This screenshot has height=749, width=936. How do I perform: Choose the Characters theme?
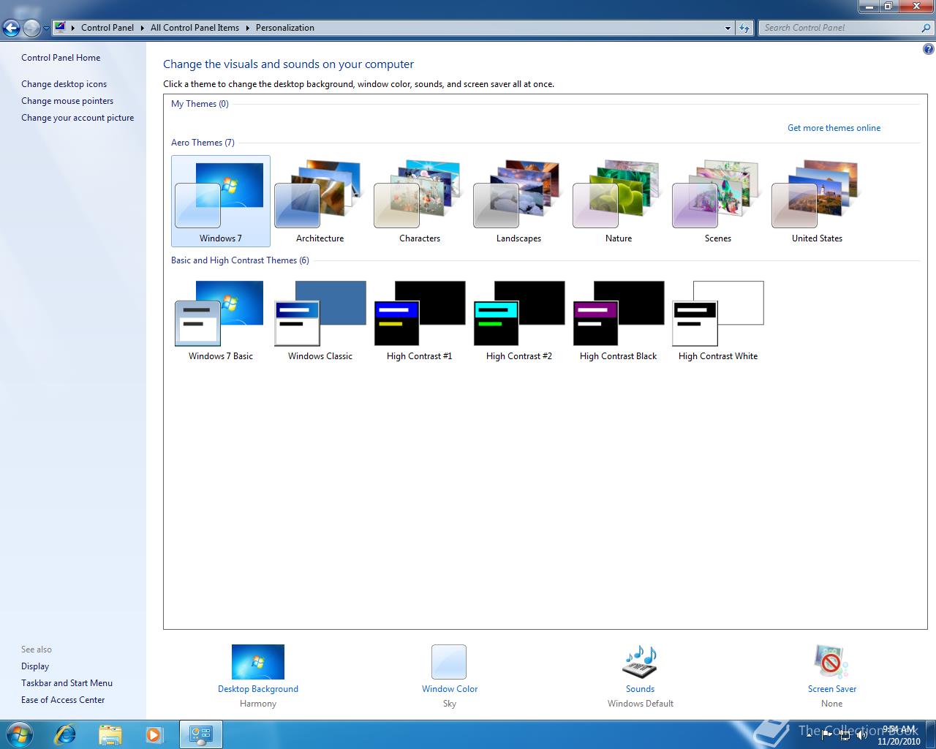click(x=419, y=201)
